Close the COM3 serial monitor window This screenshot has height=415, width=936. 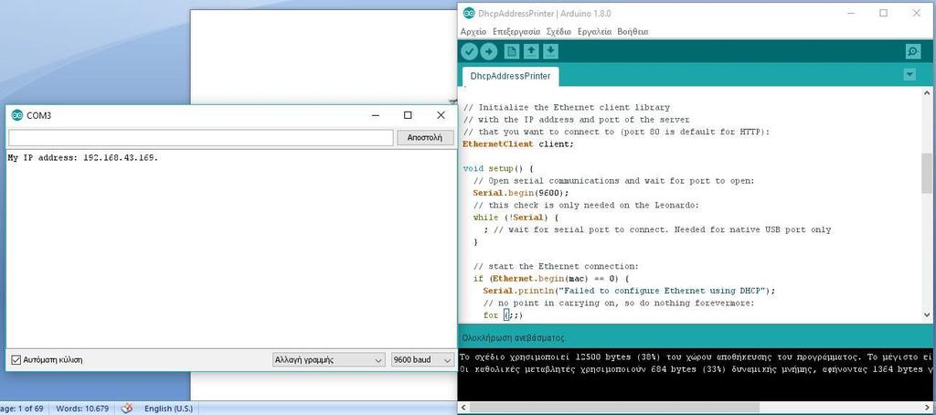click(x=441, y=115)
